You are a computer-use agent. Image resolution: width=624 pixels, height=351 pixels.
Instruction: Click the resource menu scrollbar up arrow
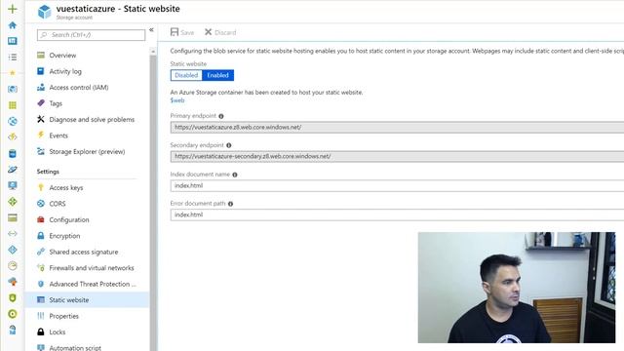(x=153, y=52)
